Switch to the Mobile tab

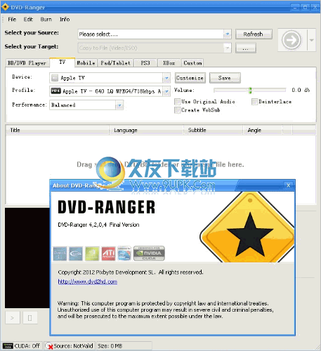[x=86, y=63]
